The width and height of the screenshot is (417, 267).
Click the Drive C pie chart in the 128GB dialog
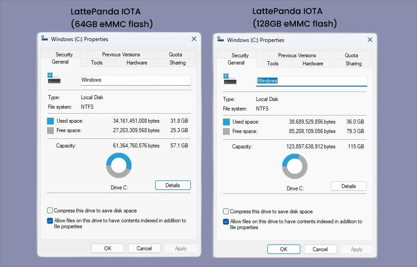295,166
